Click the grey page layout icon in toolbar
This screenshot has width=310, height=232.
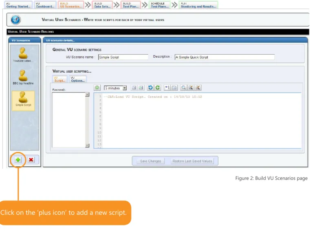(174, 88)
